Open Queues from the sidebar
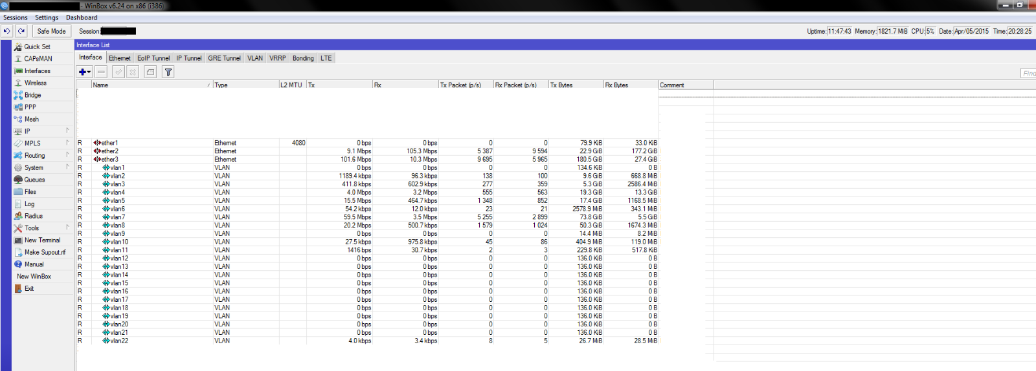The image size is (1036, 371). [34, 180]
